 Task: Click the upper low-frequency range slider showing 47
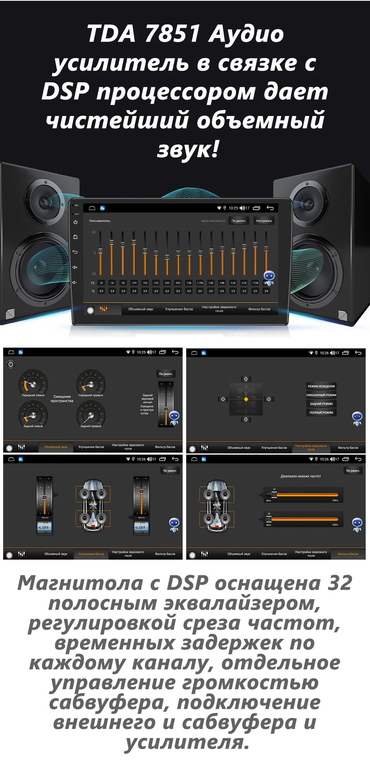pyautogui.click(x=302, y=495)
